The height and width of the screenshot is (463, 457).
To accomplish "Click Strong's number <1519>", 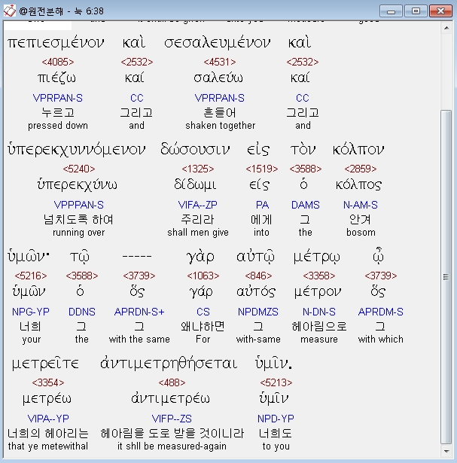I will (262, 169).
